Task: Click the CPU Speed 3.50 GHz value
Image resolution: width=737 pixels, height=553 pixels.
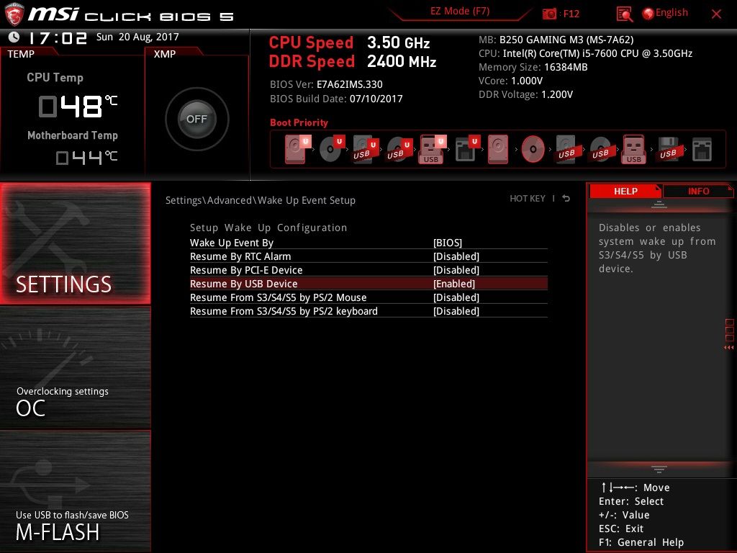Action: pyautogui.click(x=398, y=42)
